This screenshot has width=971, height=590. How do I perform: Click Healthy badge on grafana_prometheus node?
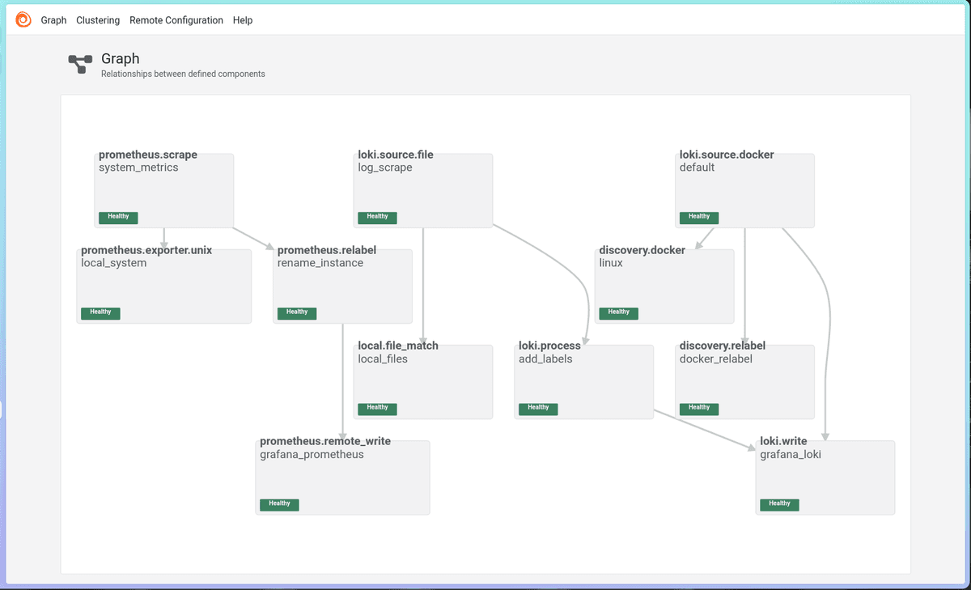279,504
